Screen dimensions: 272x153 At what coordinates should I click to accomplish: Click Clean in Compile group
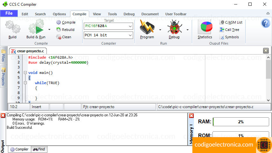click(x=64, y=37)
